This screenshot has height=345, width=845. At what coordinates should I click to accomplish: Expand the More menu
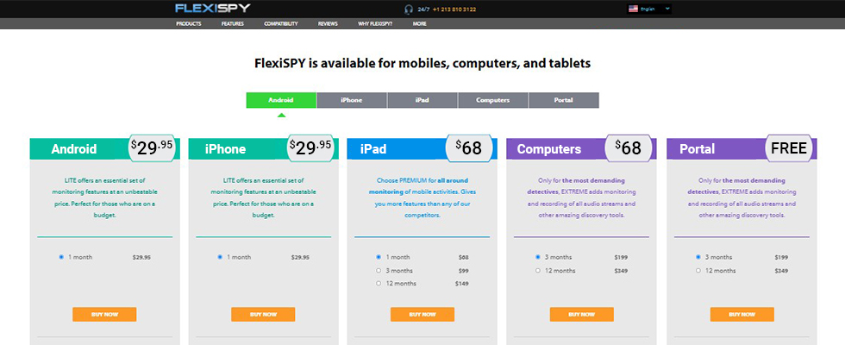click(x=420, y=24)
